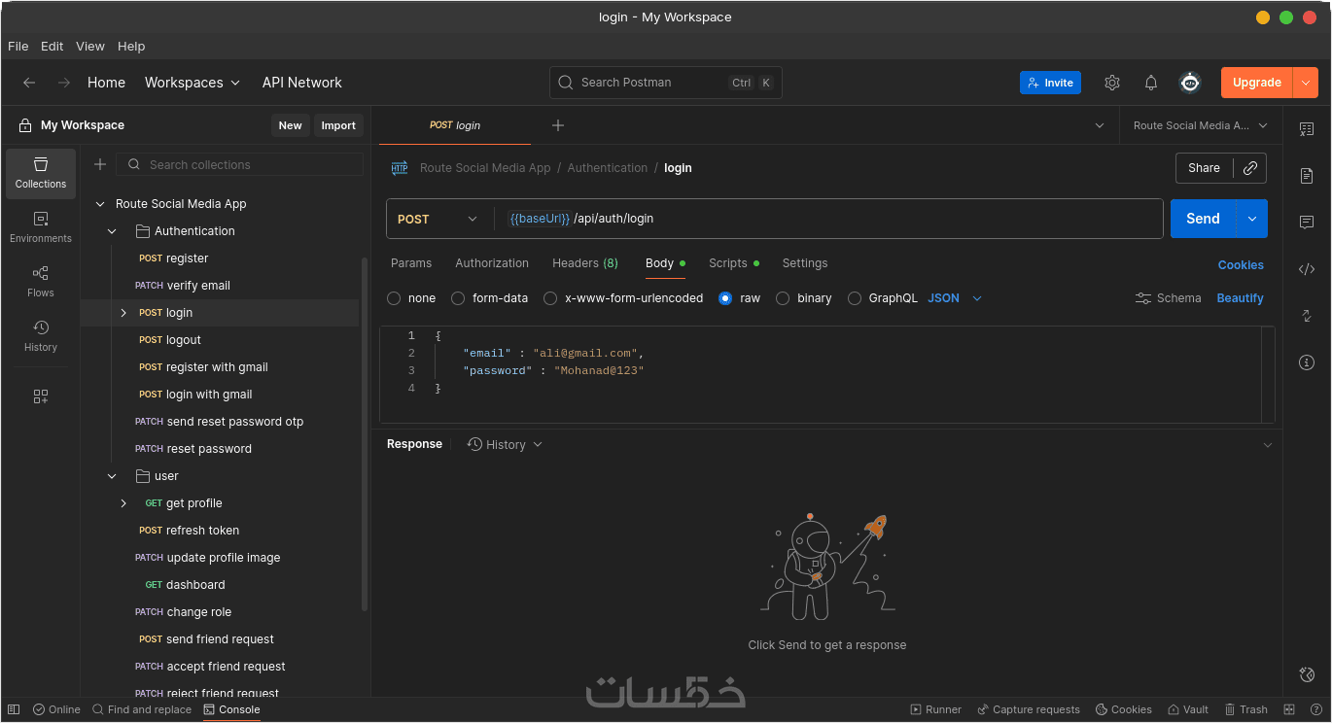The height and width of the screenshot is (723, 1332).
Task: Go back using the left arrow
Action: [x=29, y=83]
